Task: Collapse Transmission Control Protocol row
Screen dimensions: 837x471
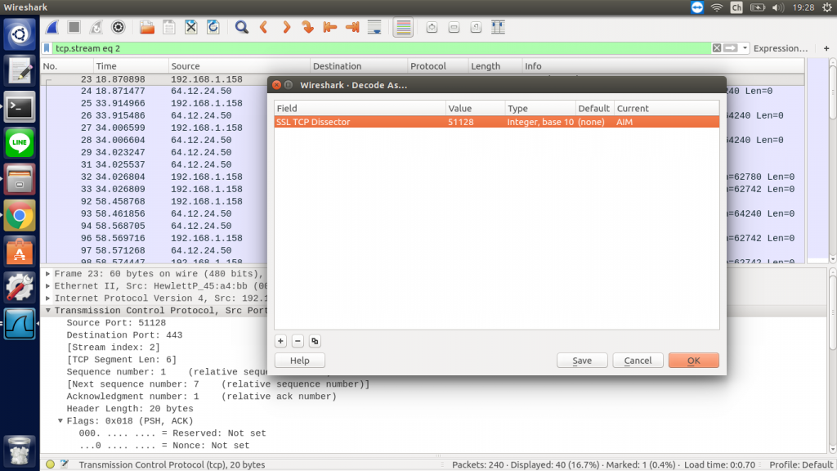Action: pyautogui.click(x=48, y=310)
